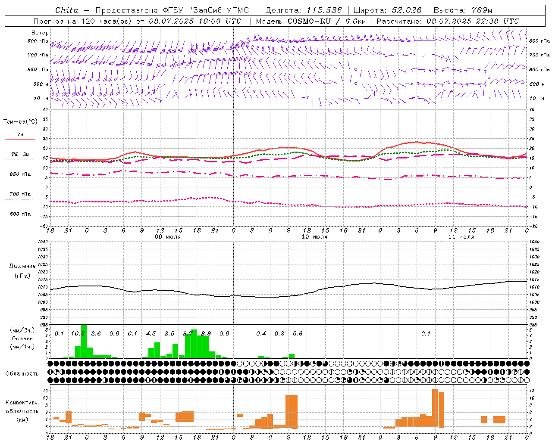Click the "Ветер" wind panel label
Viewport: 552px width, 441px height.
point(40,33)
